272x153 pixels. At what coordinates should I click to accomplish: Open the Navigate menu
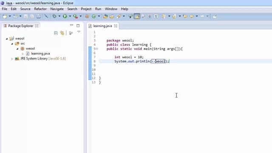pyautogui.click(x=57, y=9)
